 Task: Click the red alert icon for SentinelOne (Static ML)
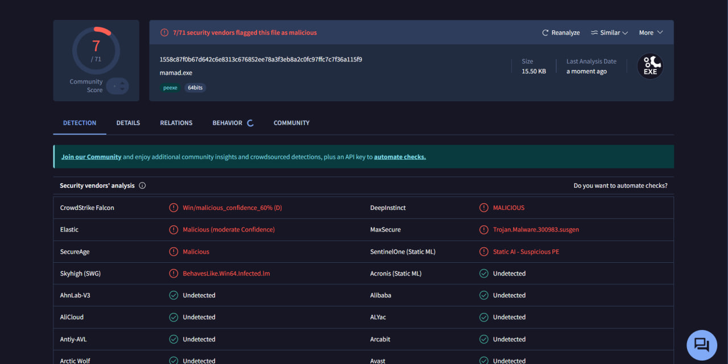[484, 251]
